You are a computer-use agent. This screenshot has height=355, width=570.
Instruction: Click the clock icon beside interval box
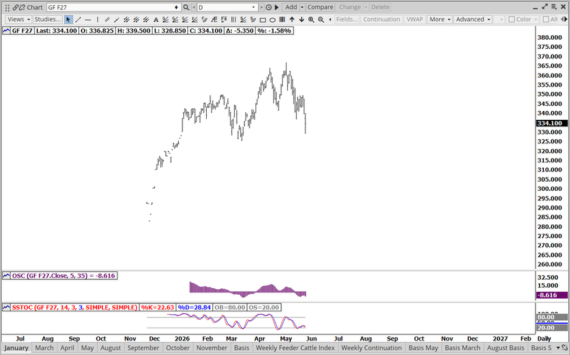(269, 7)
